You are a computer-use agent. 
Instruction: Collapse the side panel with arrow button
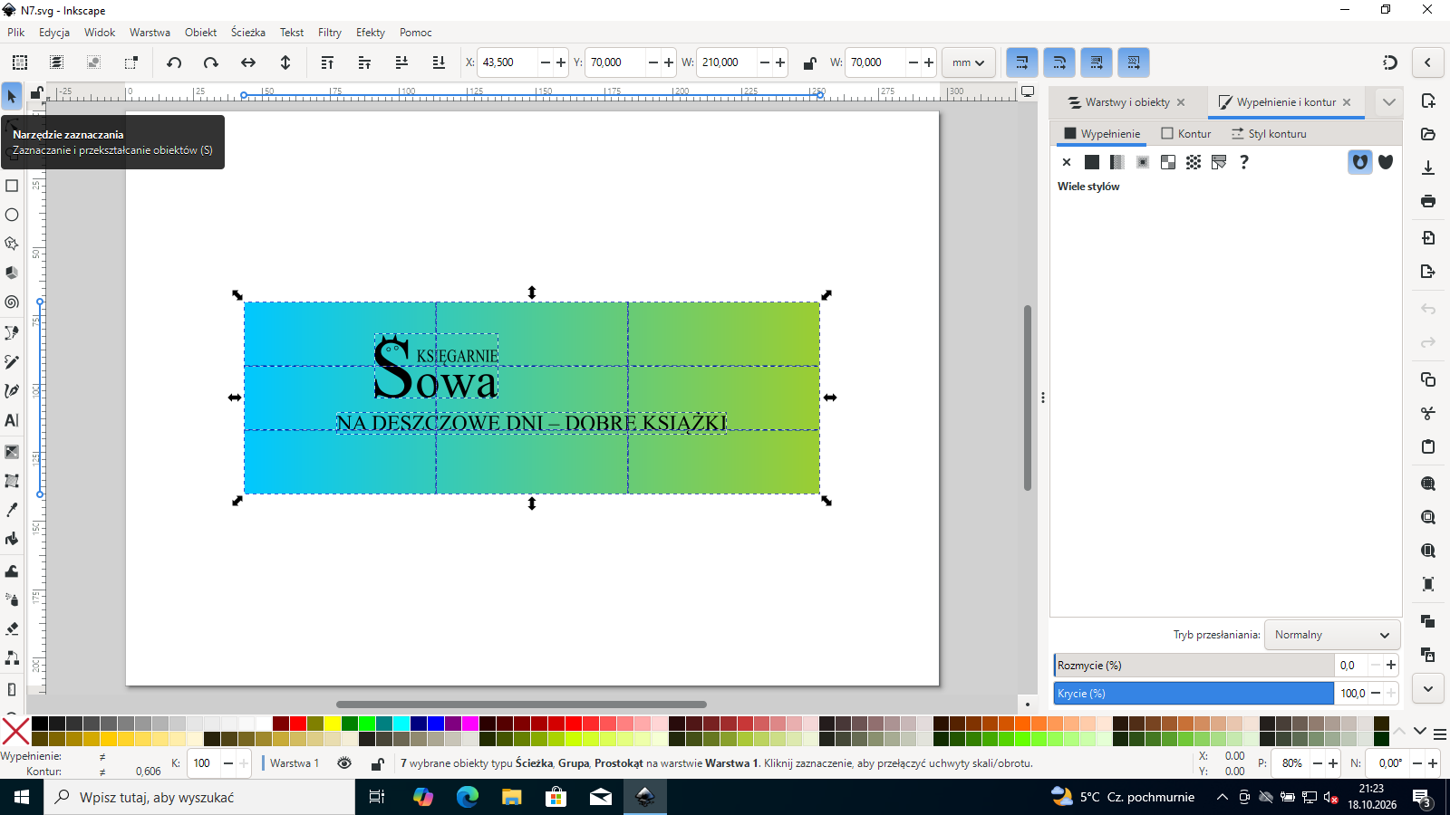click(1428, 62)
